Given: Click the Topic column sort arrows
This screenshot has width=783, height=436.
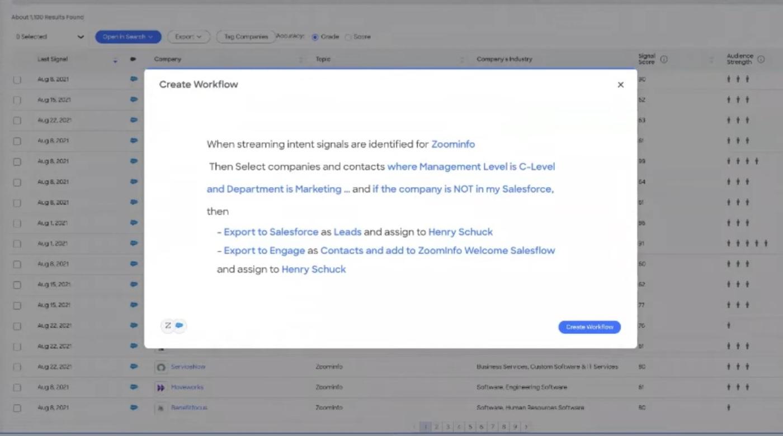Looking at the screenshot, I should click(462, 60).
